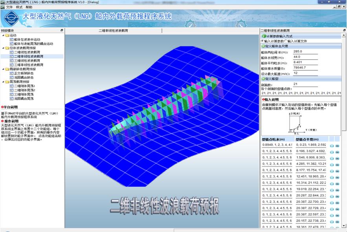The height and width of the screenshot is (232, 347).
Task: Open the 文件 menu
Action: point(9,7)
